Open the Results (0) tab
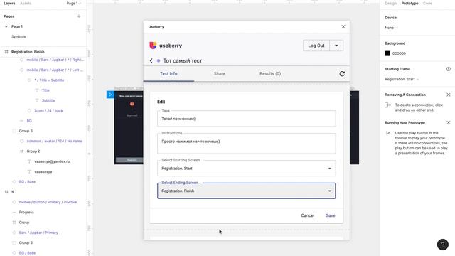The image size is (455, 256). click(x=270, y=74)
